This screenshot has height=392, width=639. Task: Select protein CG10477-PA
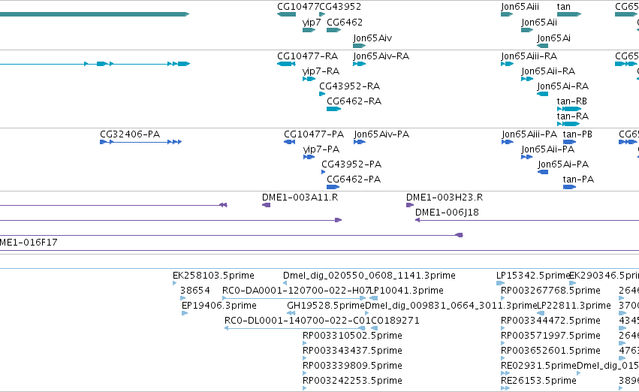pyautogui.click(x=314, y=134)
